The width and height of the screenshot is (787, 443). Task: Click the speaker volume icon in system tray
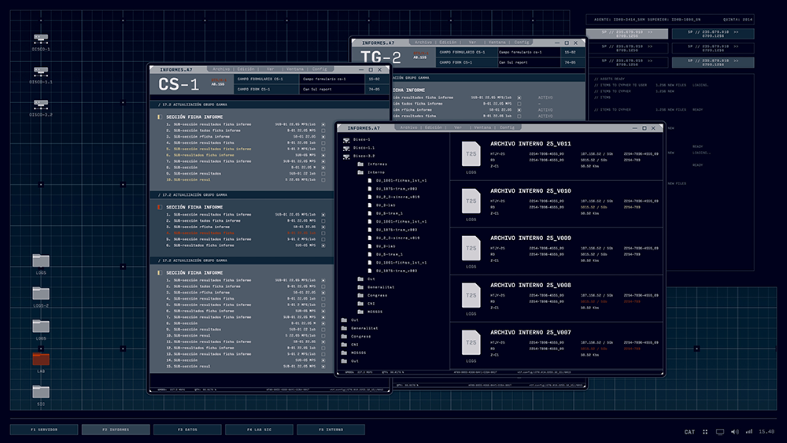click(x=735, y=431)
